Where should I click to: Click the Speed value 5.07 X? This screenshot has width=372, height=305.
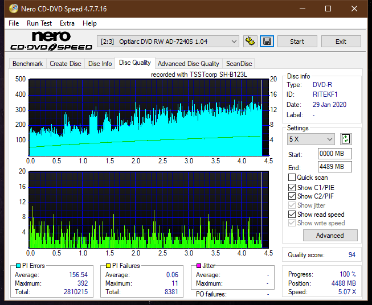pos(347,292)
